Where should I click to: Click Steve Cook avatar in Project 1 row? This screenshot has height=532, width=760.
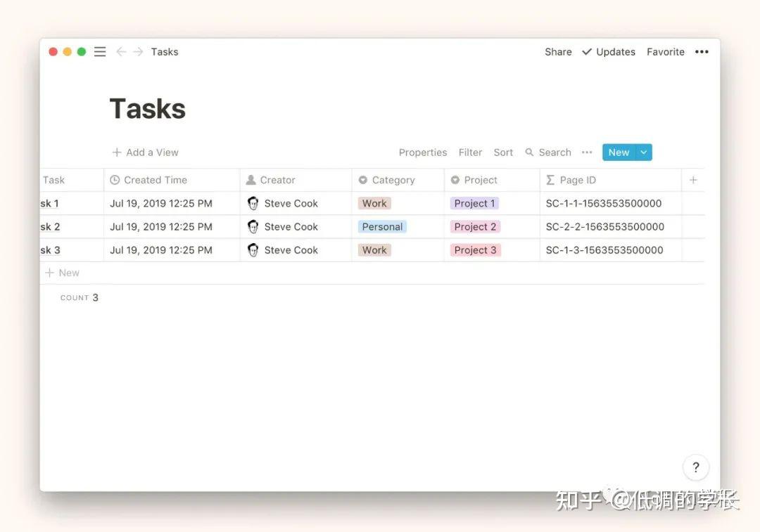click(253, 203)
